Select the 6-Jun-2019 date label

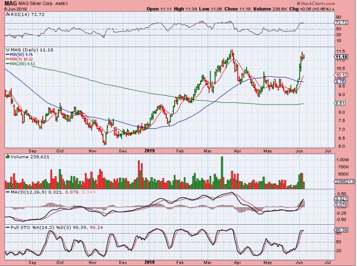15,9
